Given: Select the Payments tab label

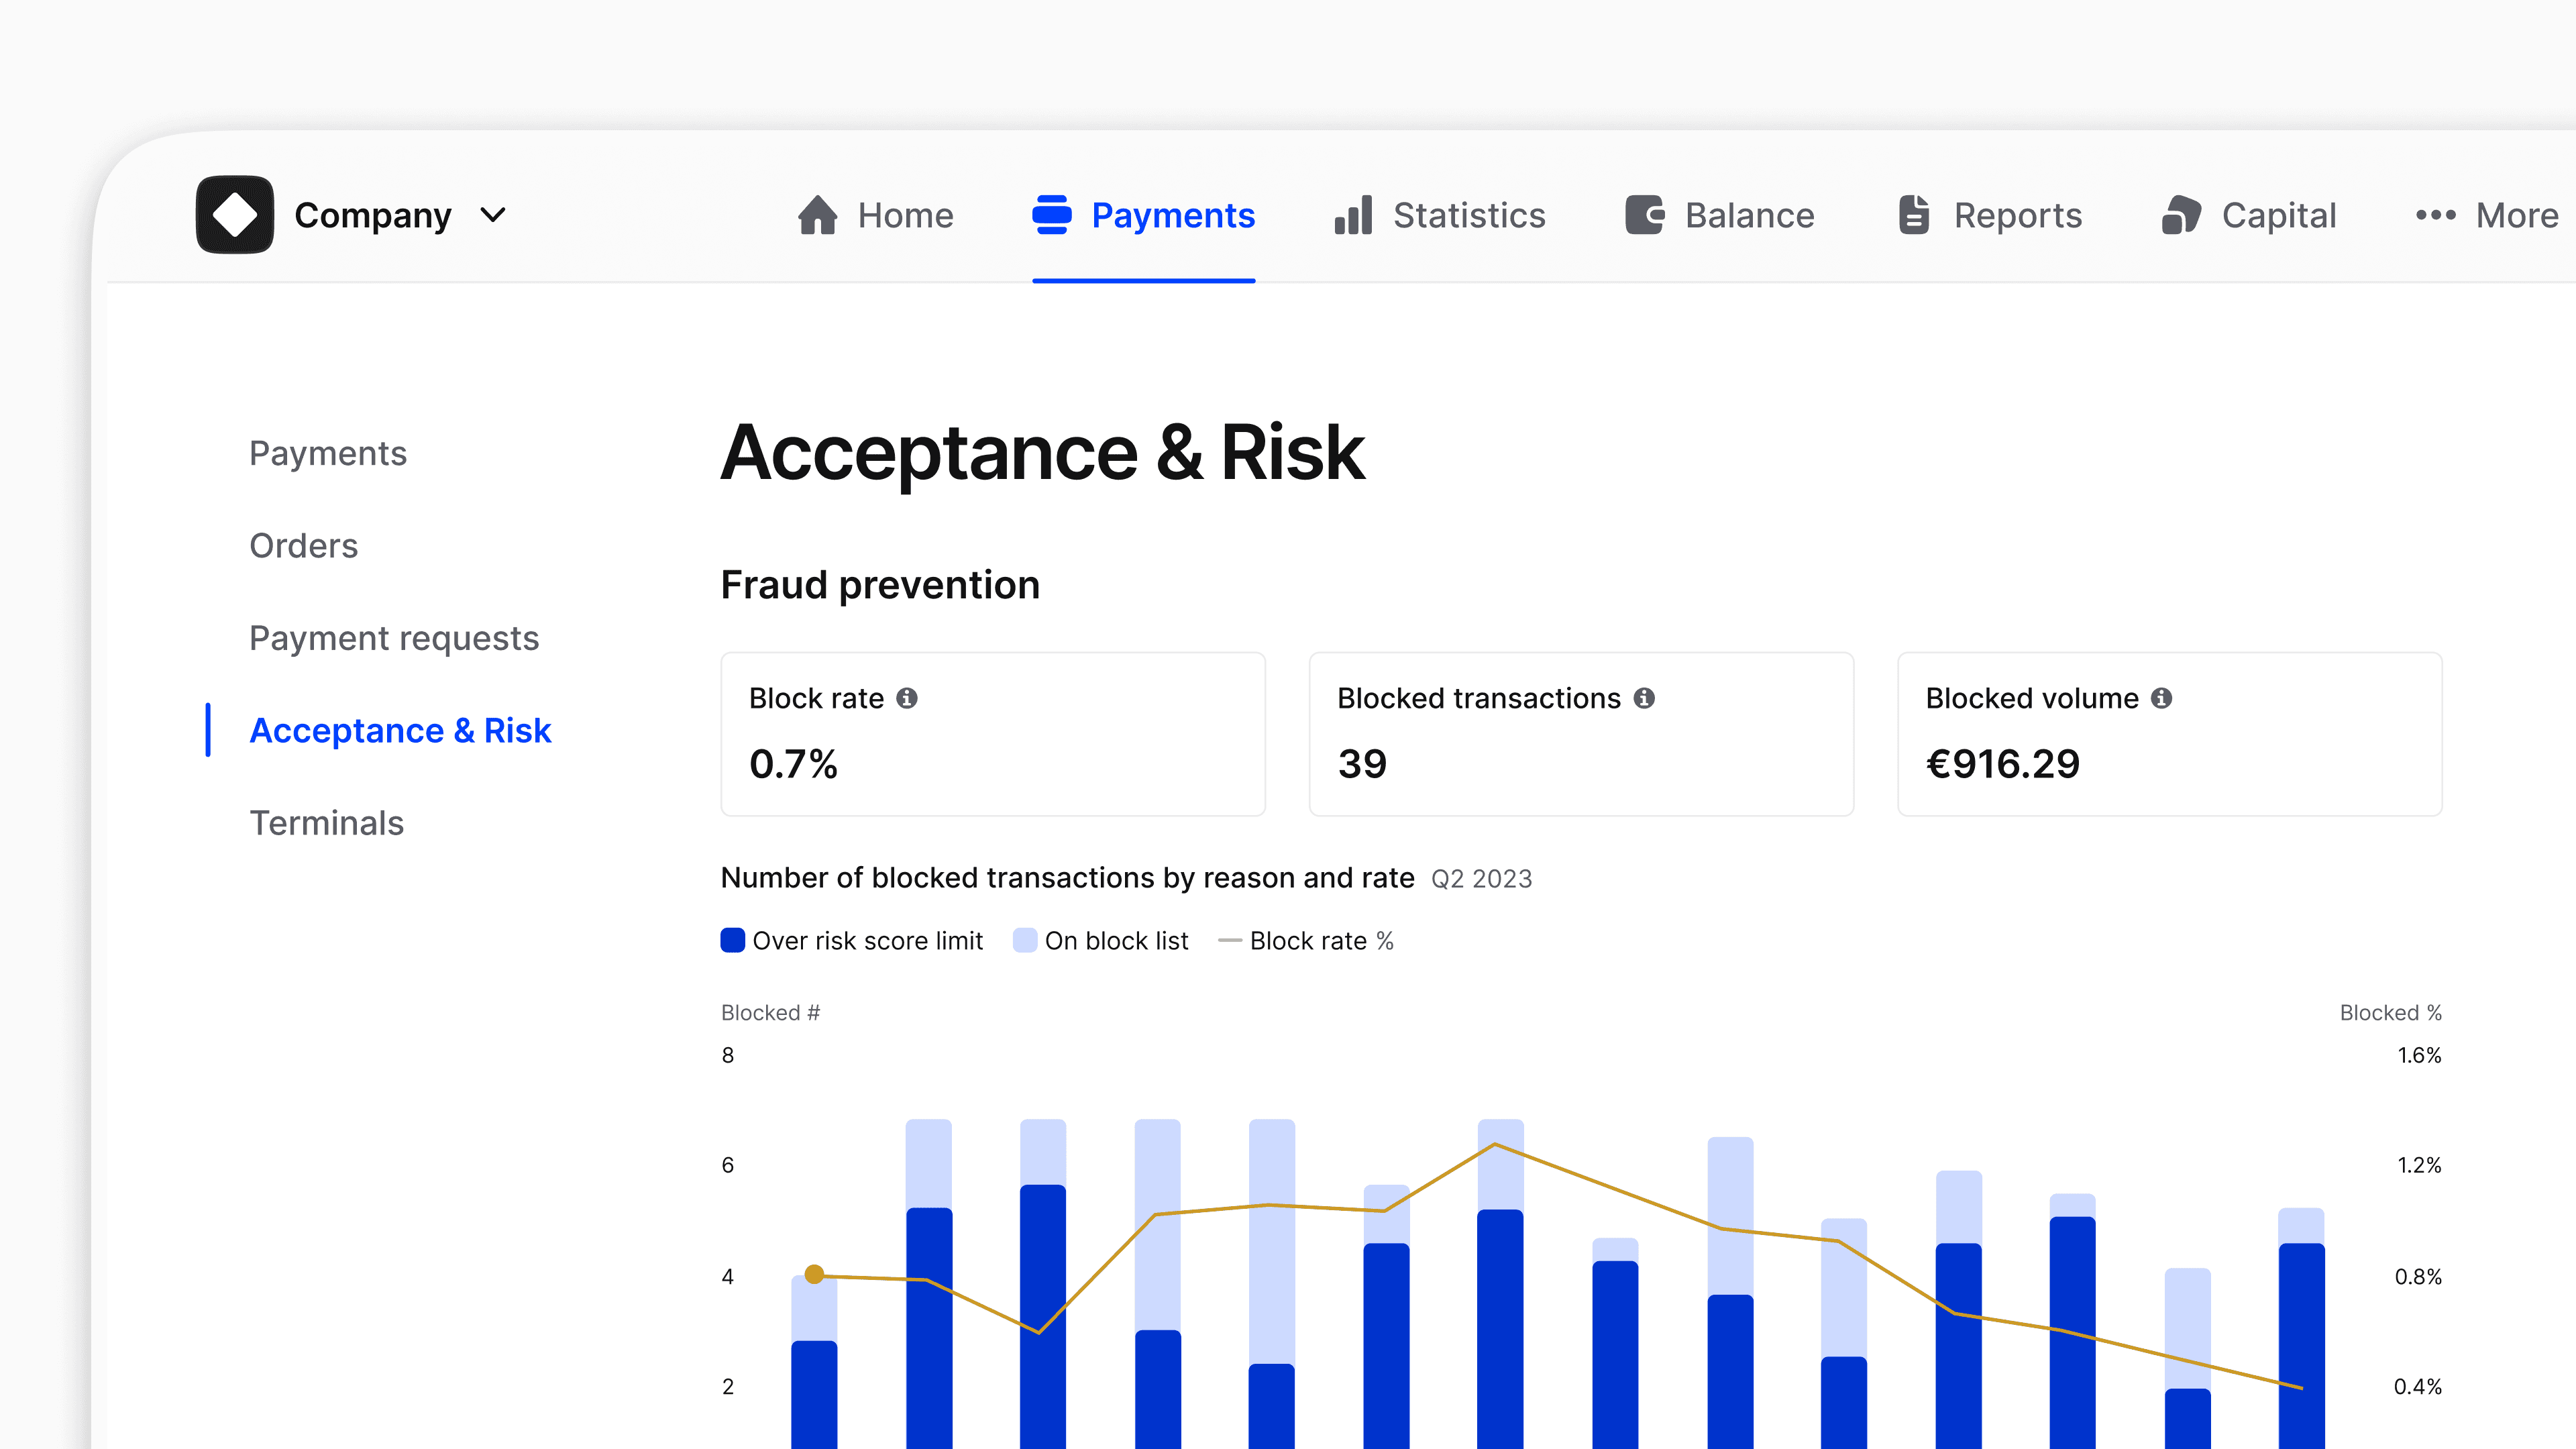Looking at the screenshot, I should coord(1173,215).
